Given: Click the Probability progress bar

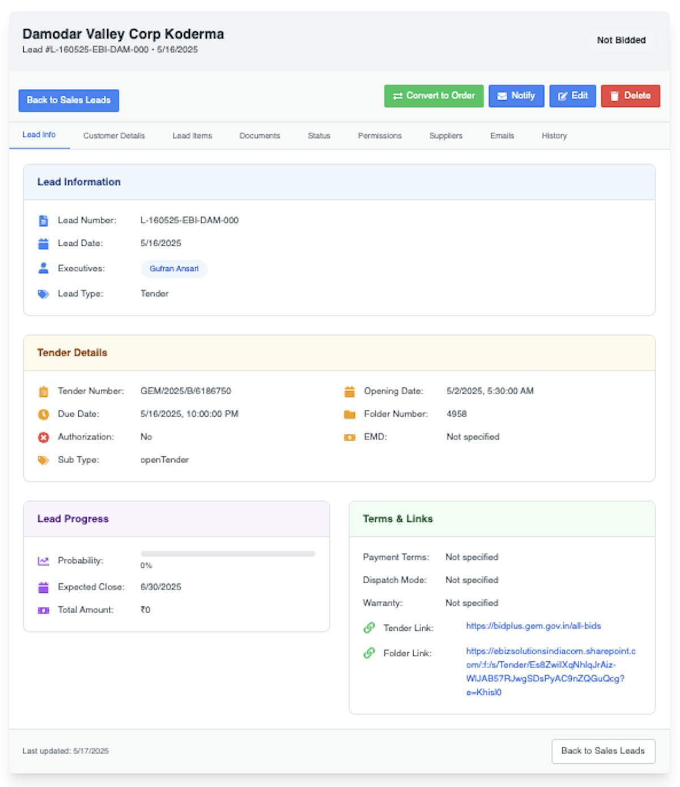Looking at the screenshot, I should 228,554.
